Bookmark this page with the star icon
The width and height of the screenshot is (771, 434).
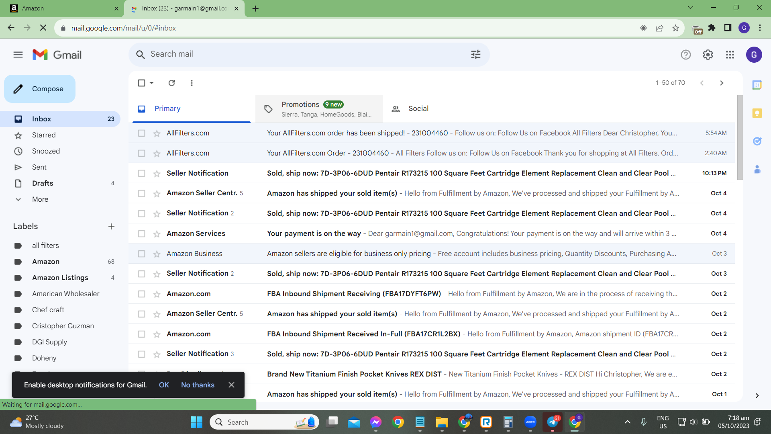pos(675,28)
